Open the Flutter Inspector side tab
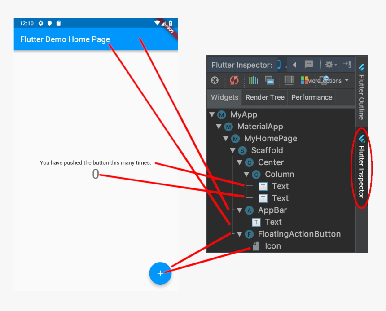This screenshot has width=386, height=311. click(x=361, y=167)
